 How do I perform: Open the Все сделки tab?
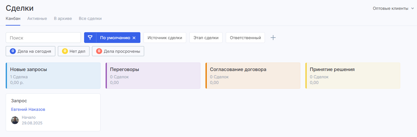click(x=90, y=19)
